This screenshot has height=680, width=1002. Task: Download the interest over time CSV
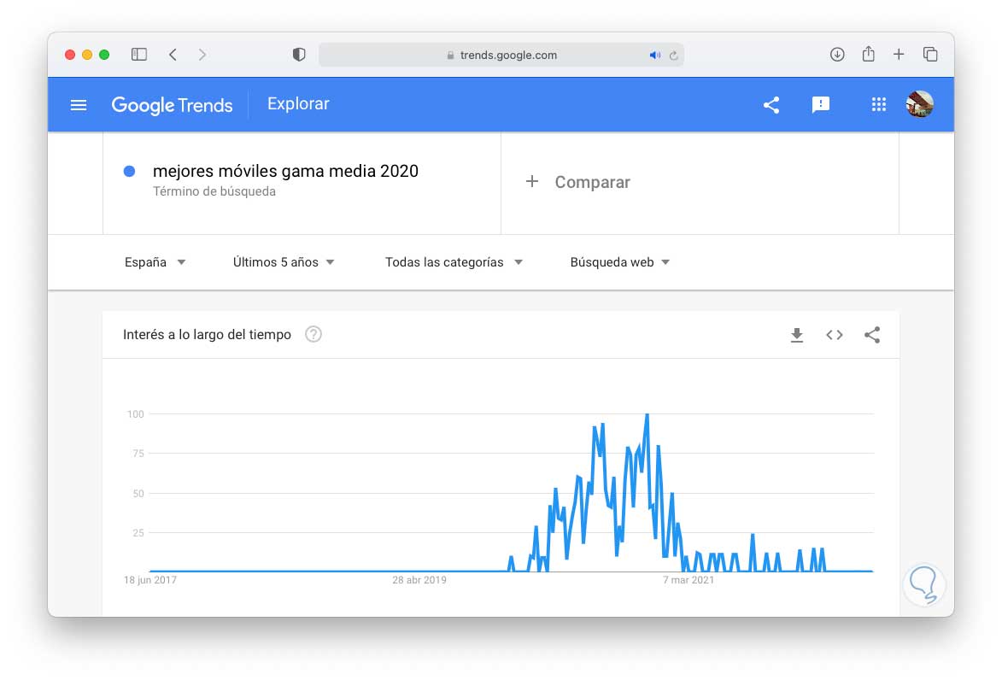[797, 335]
